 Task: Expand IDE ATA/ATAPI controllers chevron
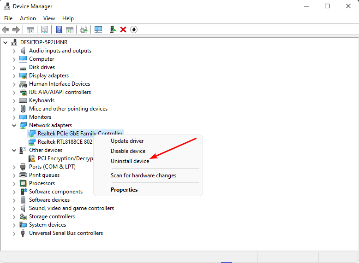coord(14,92)
